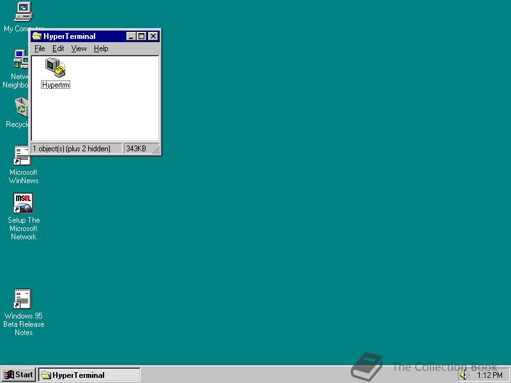Select the Hypertrm file name label
This screenshot has height=383, width=511.
56,85
